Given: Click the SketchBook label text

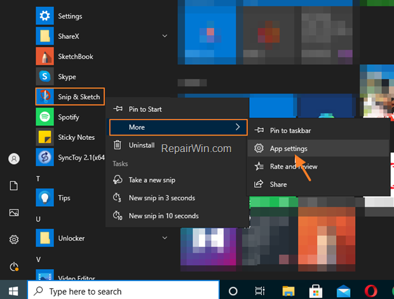Looking at the screenshot, I should pos(76,57).
